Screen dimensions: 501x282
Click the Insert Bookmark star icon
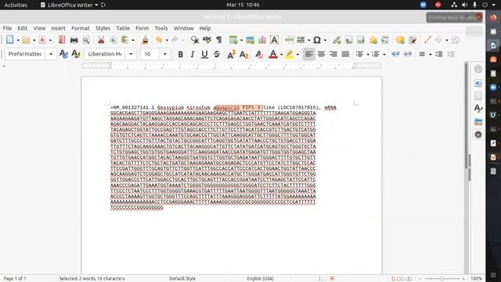click(373, 40)
